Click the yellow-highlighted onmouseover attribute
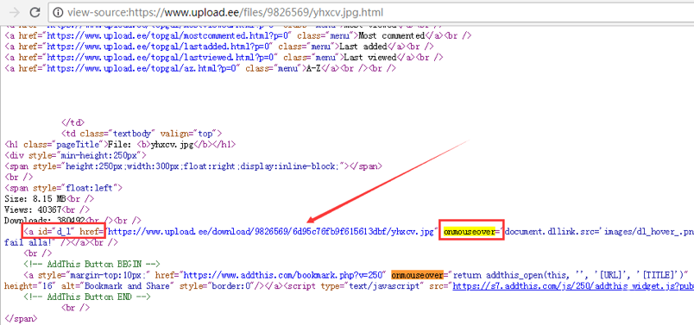694x325 pixels. click(x=470, y=232)
